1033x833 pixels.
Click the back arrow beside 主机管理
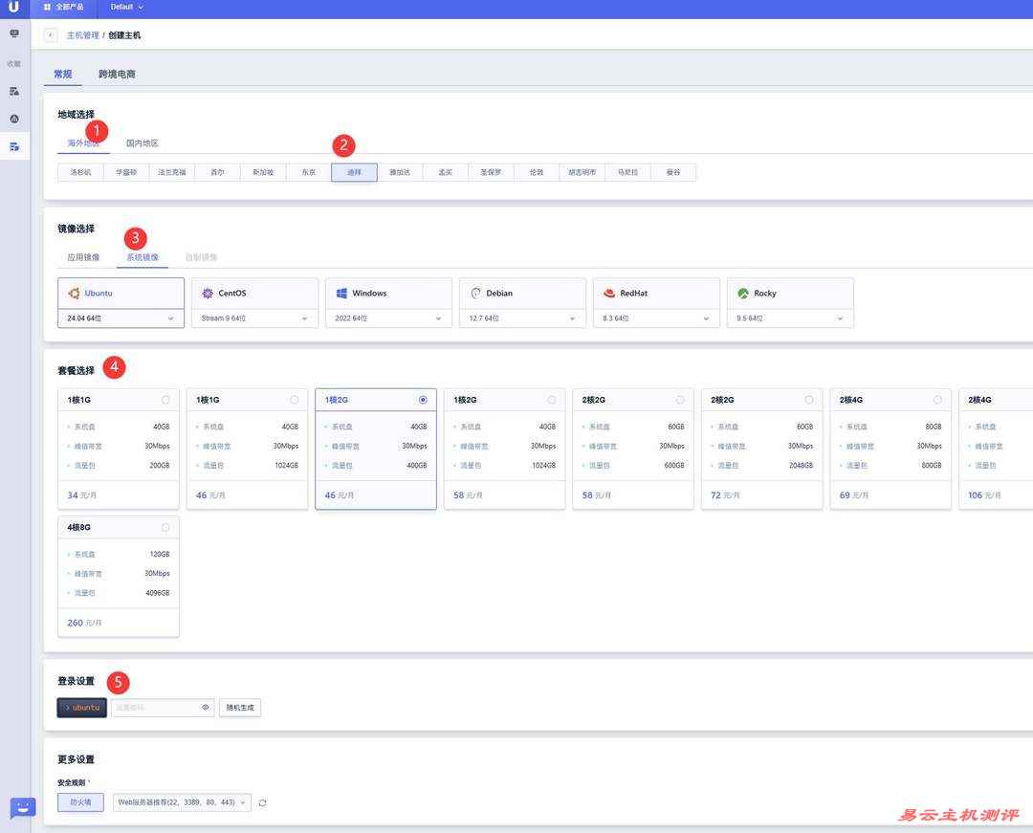click(51, 35)
